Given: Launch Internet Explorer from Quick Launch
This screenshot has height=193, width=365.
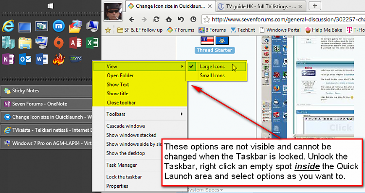Looking at the screenshot, I should (8, 26).
